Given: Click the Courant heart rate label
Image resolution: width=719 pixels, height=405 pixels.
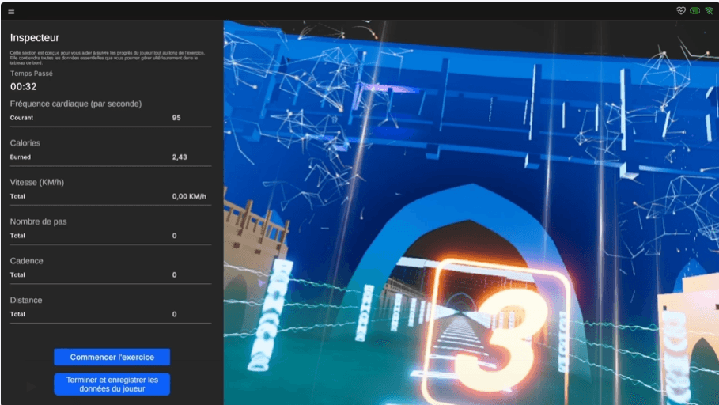Looking at the screenshot, I should (x=21, y=118).
